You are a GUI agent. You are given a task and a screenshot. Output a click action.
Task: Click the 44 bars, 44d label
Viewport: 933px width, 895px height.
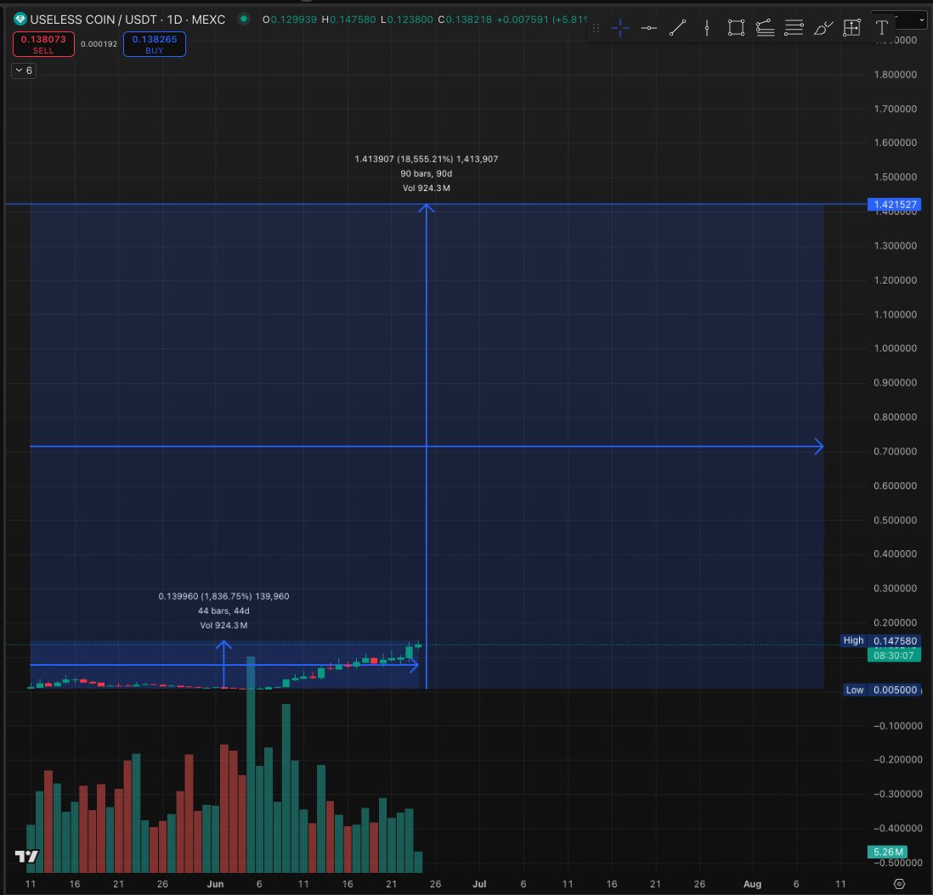point(223,611)
